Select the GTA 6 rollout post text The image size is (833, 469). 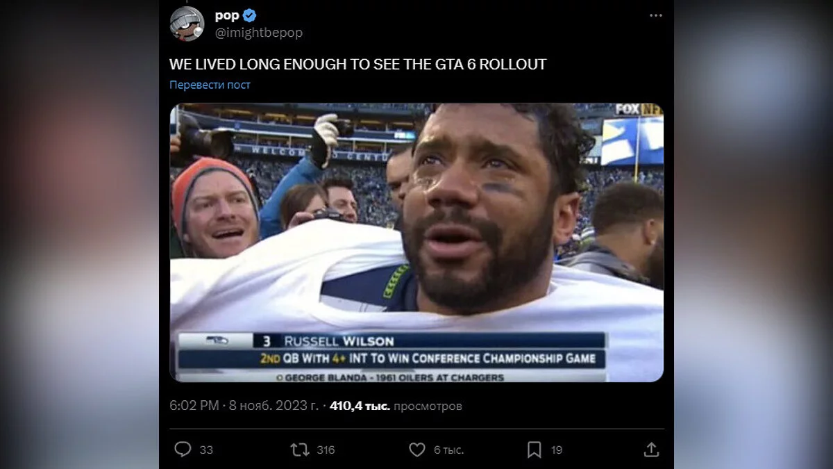pos(358,65)
